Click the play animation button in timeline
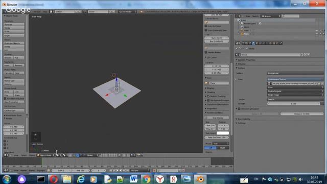This screenshot has height=184, width=327. [x=121, y=170]
